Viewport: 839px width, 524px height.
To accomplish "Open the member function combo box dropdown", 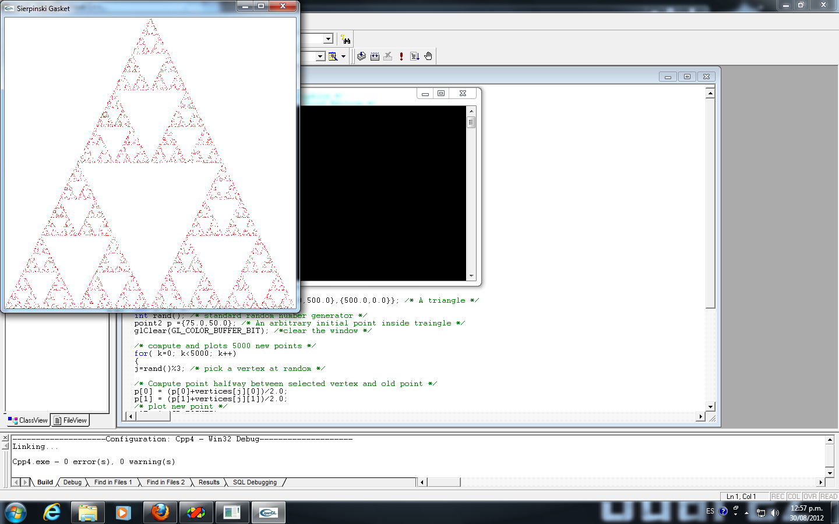I will (319, 56).
